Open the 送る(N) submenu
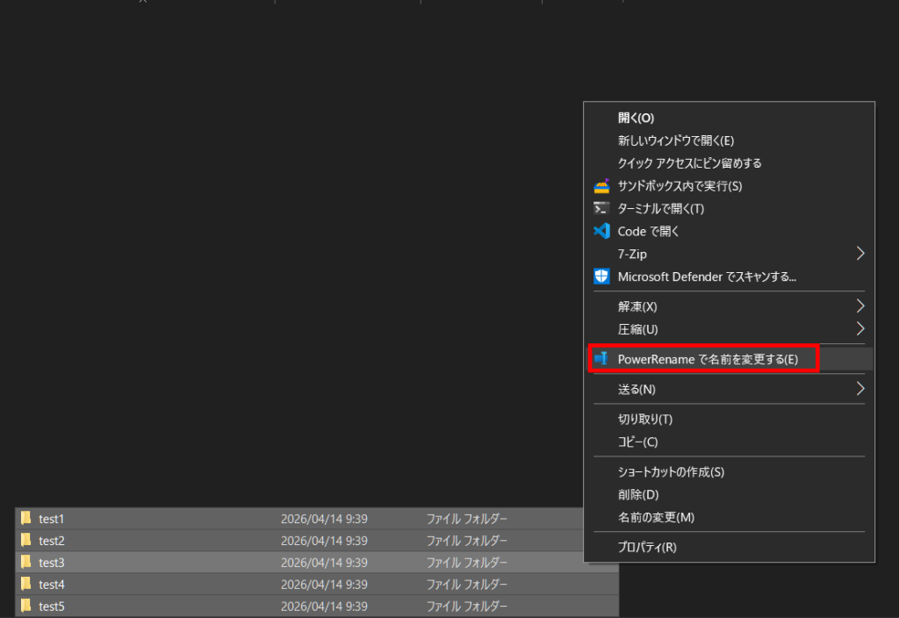The image size is (899, 618). click(x=859, y=389)
